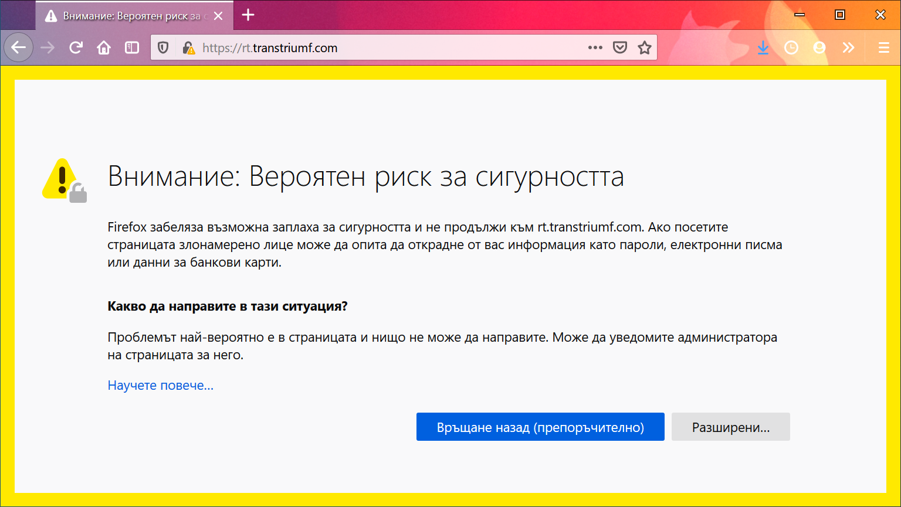Open the Firefox home page
901x507 pixels.
104,47
